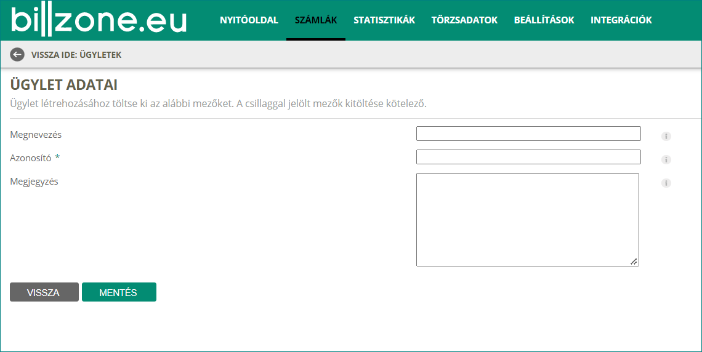
Task: Click inside the Megjegyzés textarea
Action: pos(527,220)
